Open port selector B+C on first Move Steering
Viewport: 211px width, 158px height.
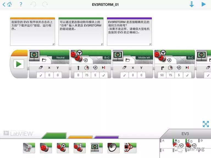coord(107,58)
